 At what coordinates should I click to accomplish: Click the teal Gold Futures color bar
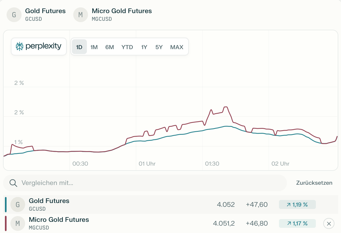[x=6, y=204]
